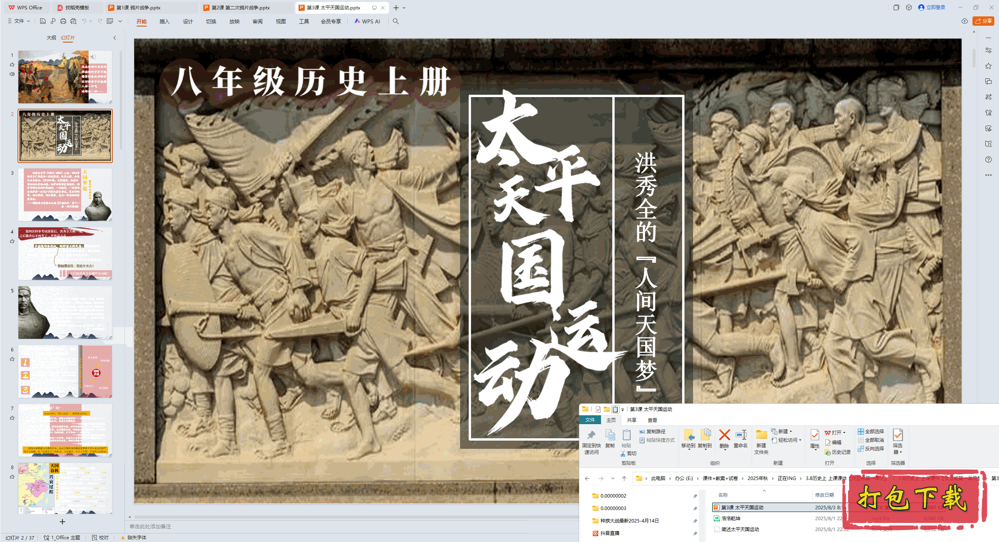Image resolution: width=999 pixels, height=542 pixels.
Task: Click the orange Share button
Action: [x=983, y=21]
